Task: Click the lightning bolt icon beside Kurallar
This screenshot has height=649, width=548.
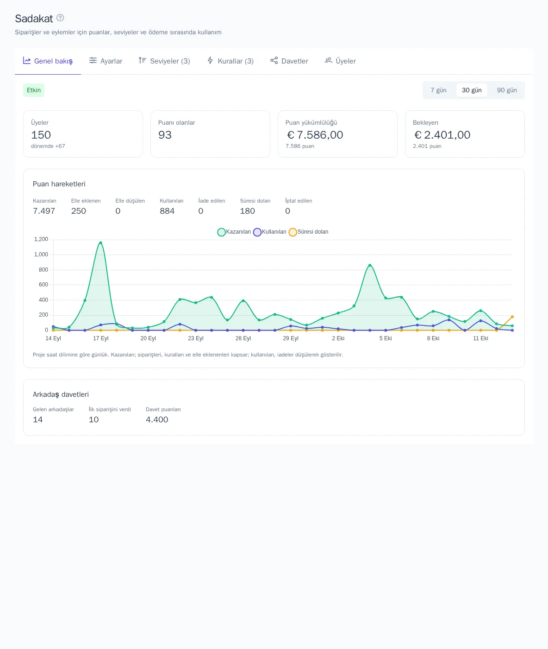Action: (210, 61)
